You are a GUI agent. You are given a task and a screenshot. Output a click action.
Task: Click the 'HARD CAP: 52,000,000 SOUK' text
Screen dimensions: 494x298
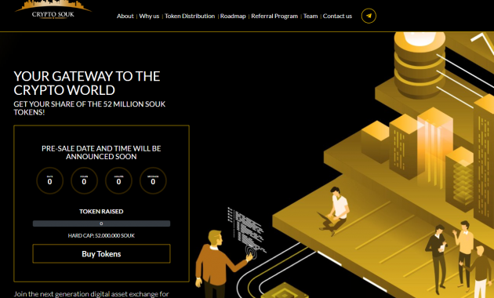(101, 235)
